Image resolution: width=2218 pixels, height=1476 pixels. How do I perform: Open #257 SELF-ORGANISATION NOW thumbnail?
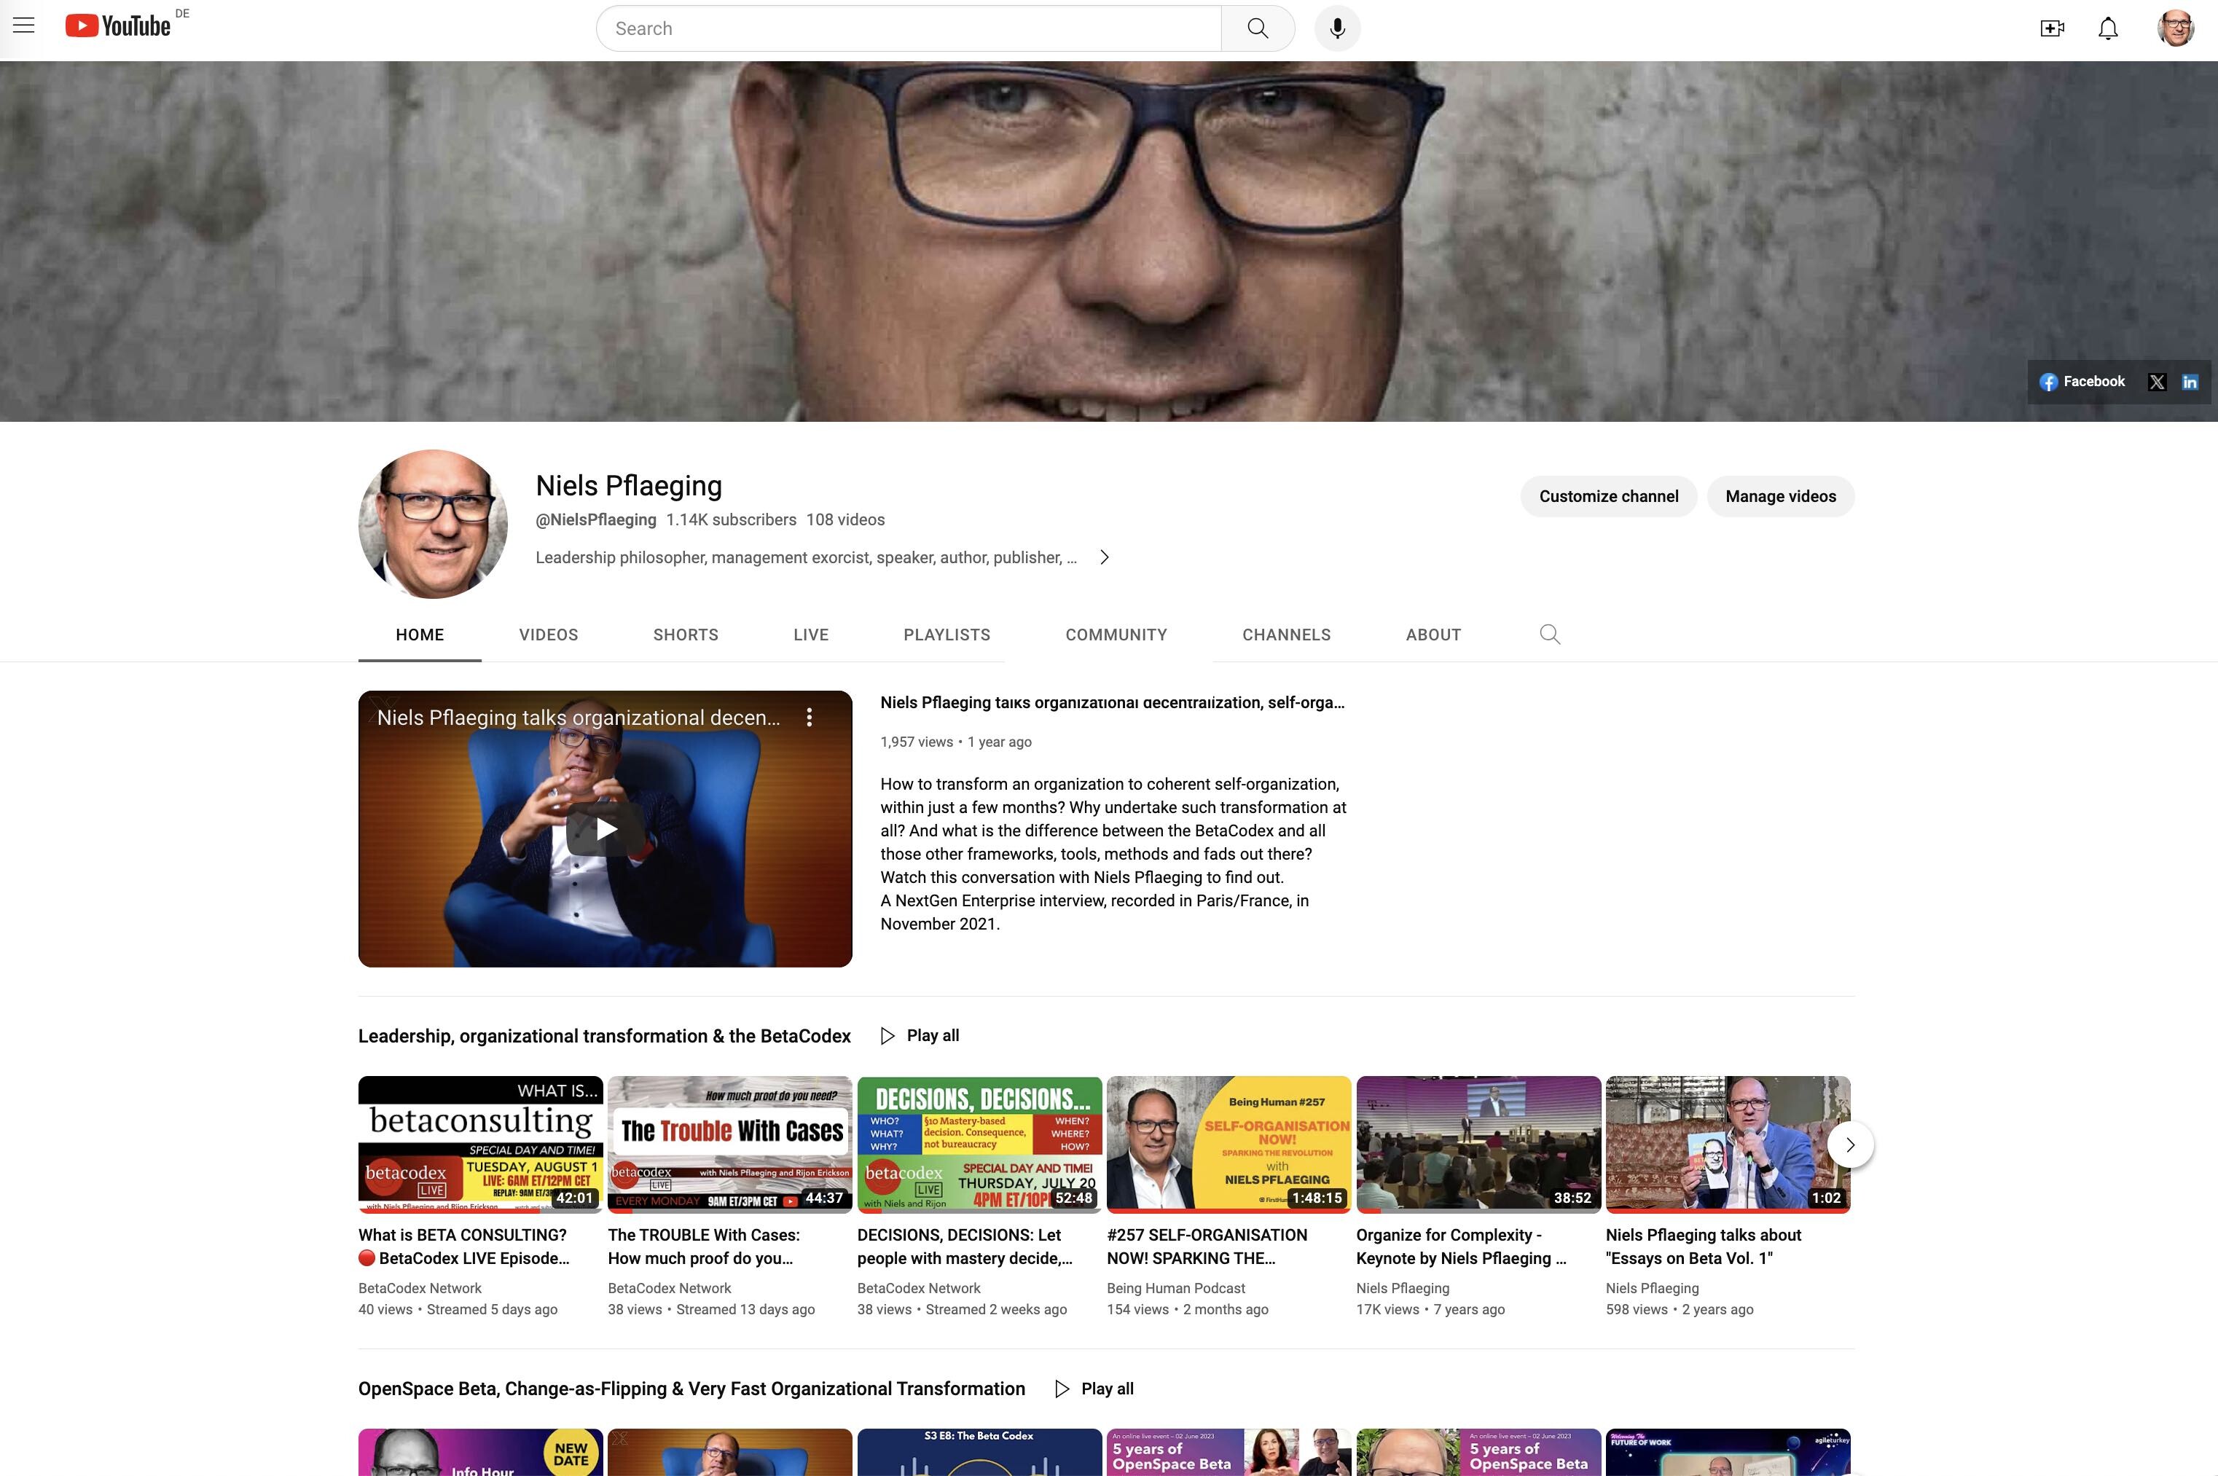point(1228,1145)
